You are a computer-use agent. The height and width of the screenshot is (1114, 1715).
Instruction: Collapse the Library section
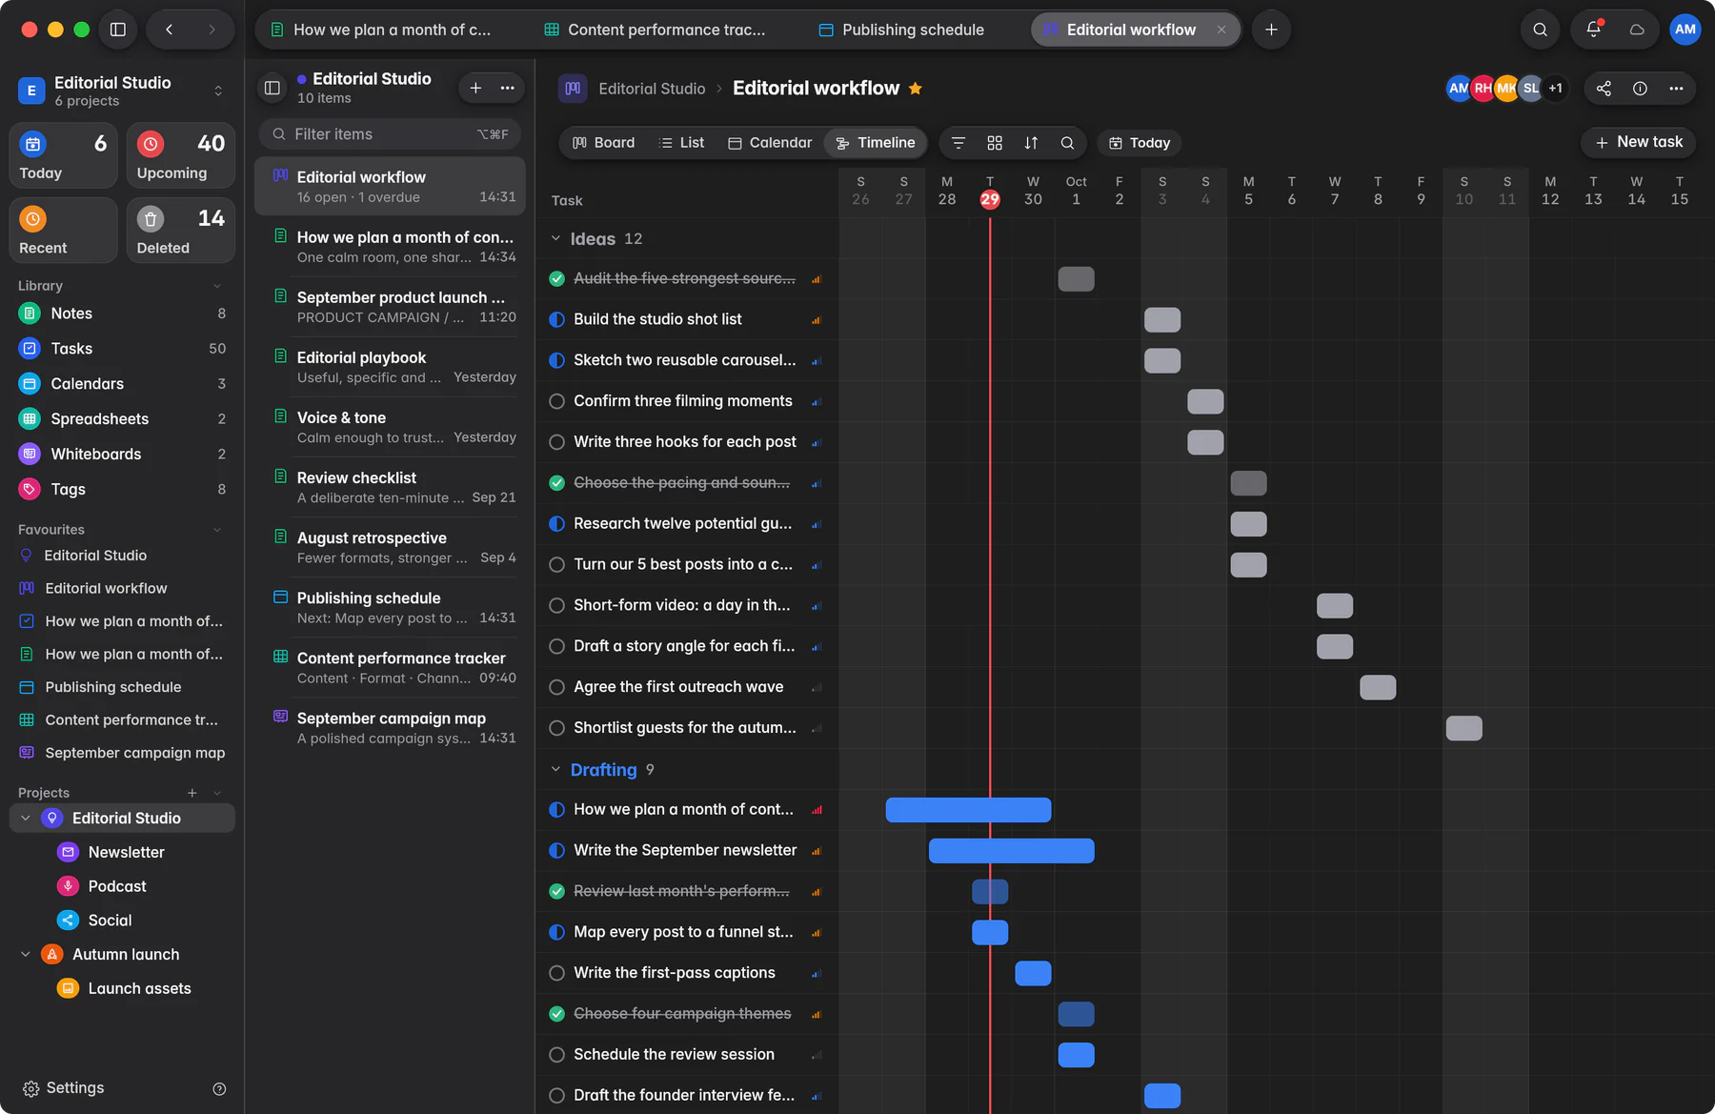coord(217,286)
